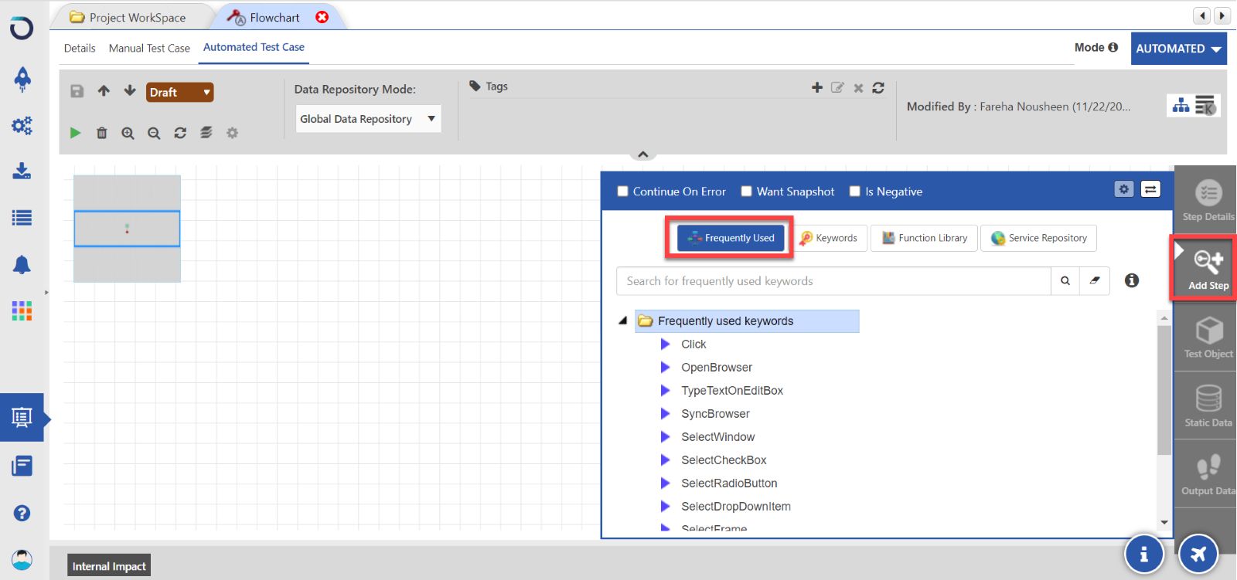Refresh the Tags list
Image resolution: width=1237 pixels, height=580 pixels.
[x=878, y=88]
